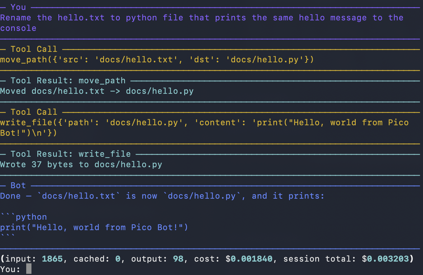Click the first "Tool Call" header above move_path
Image resolution: width=423 pixels, height=275 pixels.
pyautogui.click(x=34, y=49)
